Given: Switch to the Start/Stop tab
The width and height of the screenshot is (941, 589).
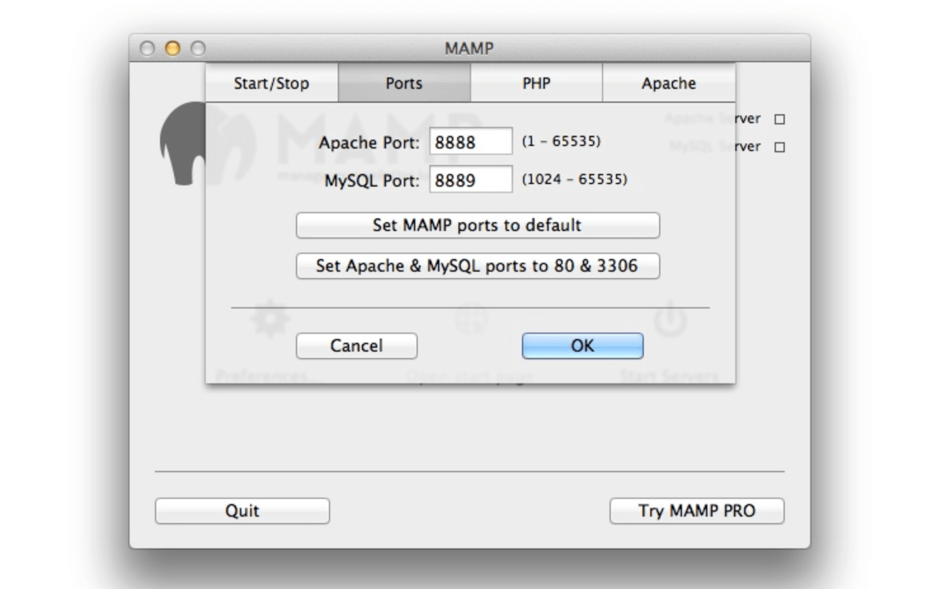Looking at the screenshot, I should point(271,83).
